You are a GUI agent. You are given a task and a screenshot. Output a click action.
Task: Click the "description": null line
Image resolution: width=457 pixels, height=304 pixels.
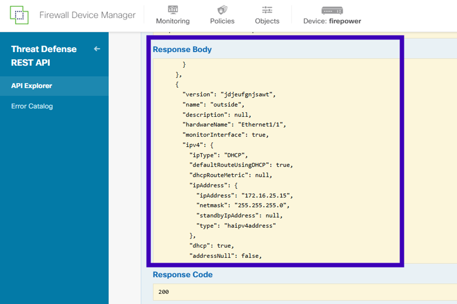[x=217, y=115]
